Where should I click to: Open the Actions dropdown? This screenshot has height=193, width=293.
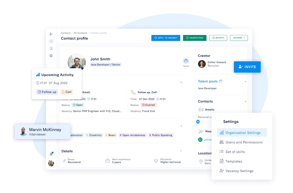(239, 38)
